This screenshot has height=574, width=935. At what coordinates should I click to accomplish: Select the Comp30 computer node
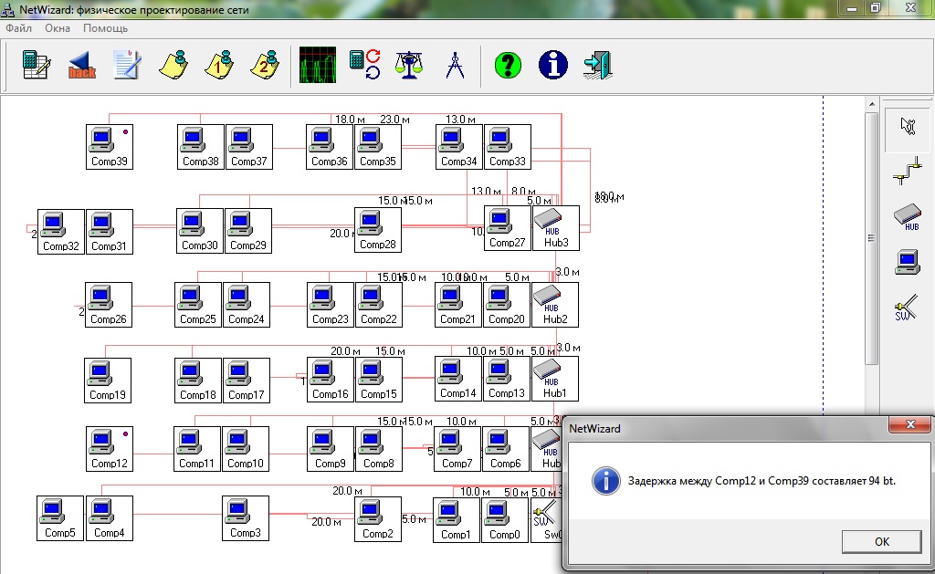click(x=200, y=231)
